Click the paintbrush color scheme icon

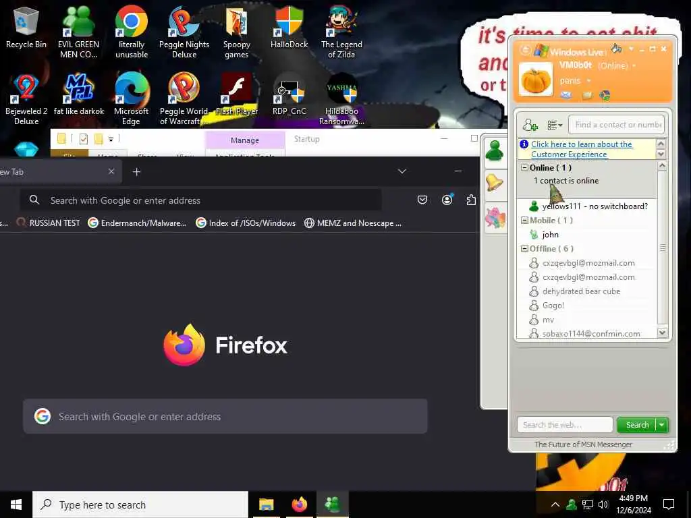click(617, 49)
